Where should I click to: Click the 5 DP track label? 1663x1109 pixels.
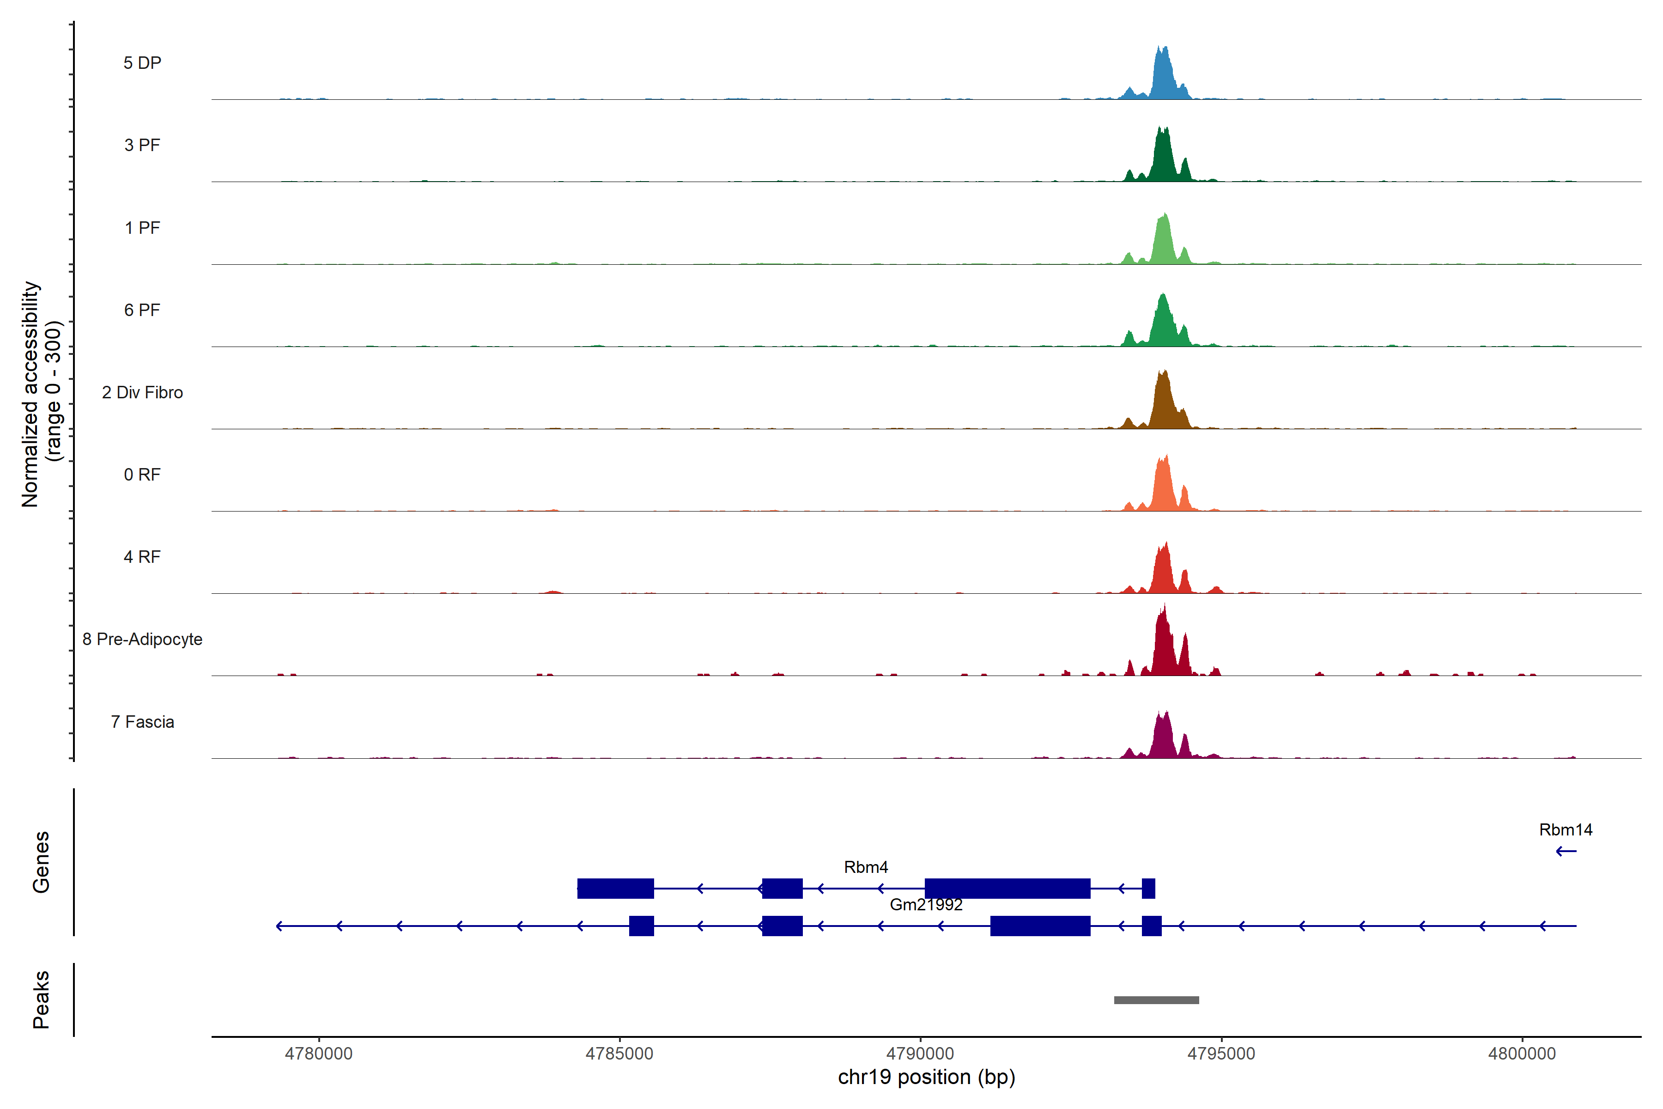click(142, 63)
